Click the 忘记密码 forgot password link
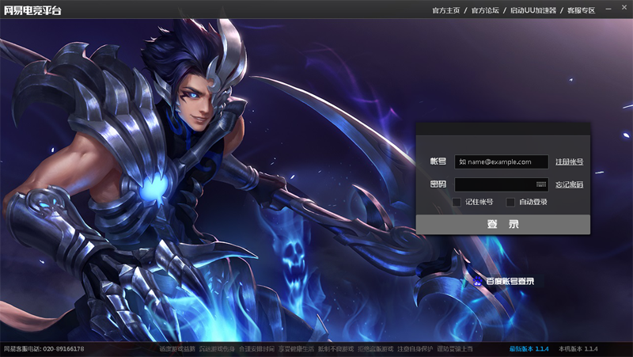This screenshot has width=633, height=357. pos(569,184)
